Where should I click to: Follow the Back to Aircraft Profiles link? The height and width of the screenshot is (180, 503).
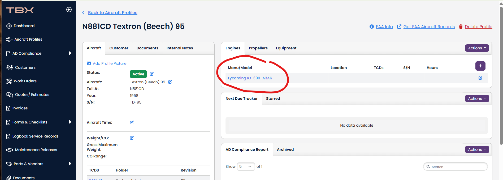click(x=112, y=12)
